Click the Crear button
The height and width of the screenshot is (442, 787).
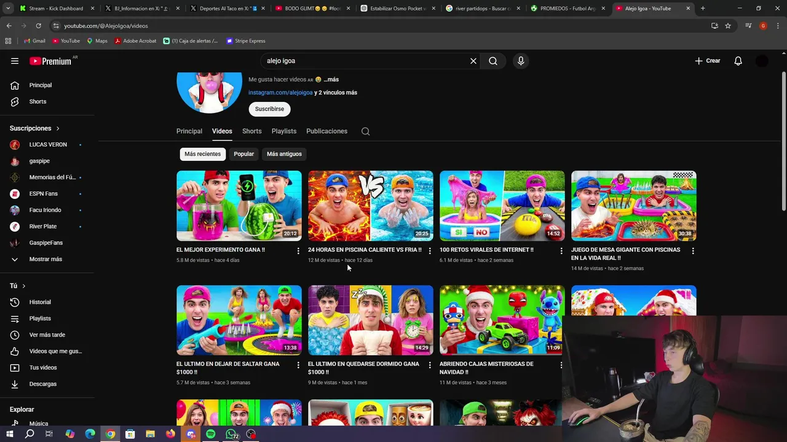coord(707,61)
